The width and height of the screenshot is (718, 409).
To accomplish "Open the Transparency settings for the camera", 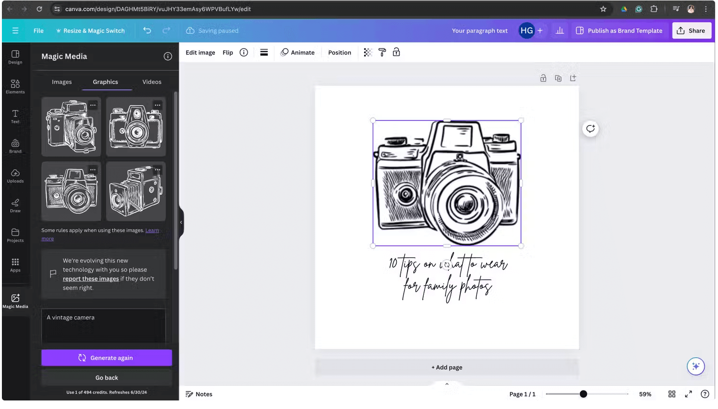I will [367, 52].
